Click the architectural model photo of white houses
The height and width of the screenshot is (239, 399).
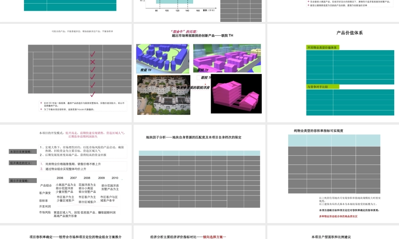point(164,95)
